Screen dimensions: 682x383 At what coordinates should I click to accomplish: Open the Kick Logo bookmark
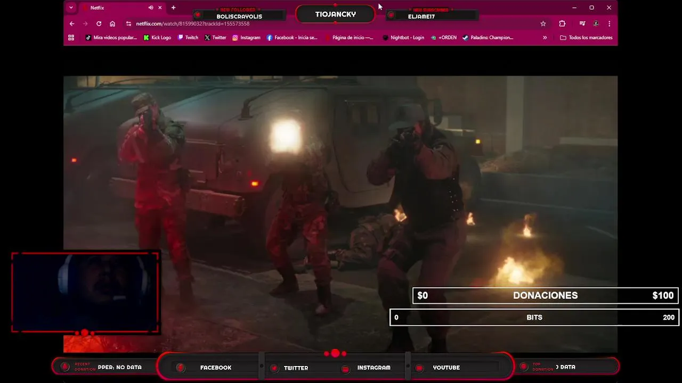point(158,38)
